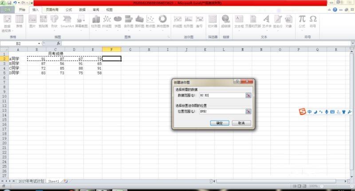The height and width of the screenshot is (191, 355).
Task: Click the 超链接 hyperlink icon
Action: pos(225,21)
